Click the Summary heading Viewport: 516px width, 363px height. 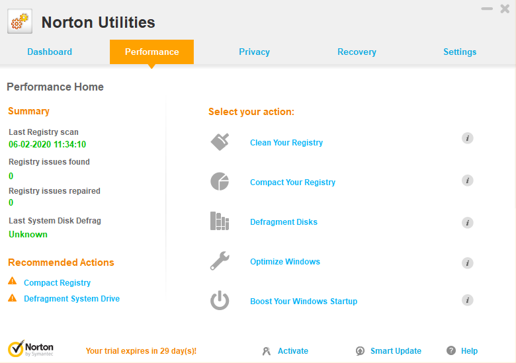coord(28,111)
